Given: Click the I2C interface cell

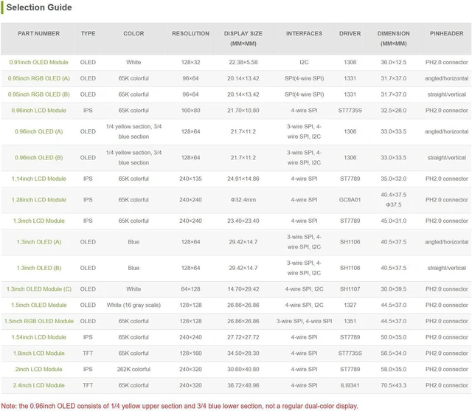Looking at the screenshot, I should click(304, 62).
